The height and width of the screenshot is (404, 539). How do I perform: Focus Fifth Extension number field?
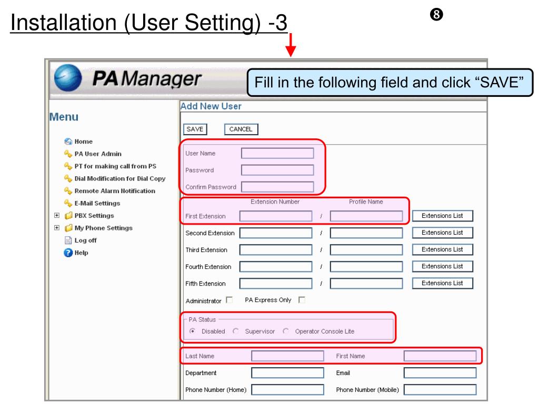pos(276,284)
